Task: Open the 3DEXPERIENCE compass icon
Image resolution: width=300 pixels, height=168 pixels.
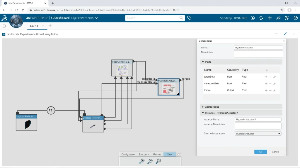Action: pos(16,21)
